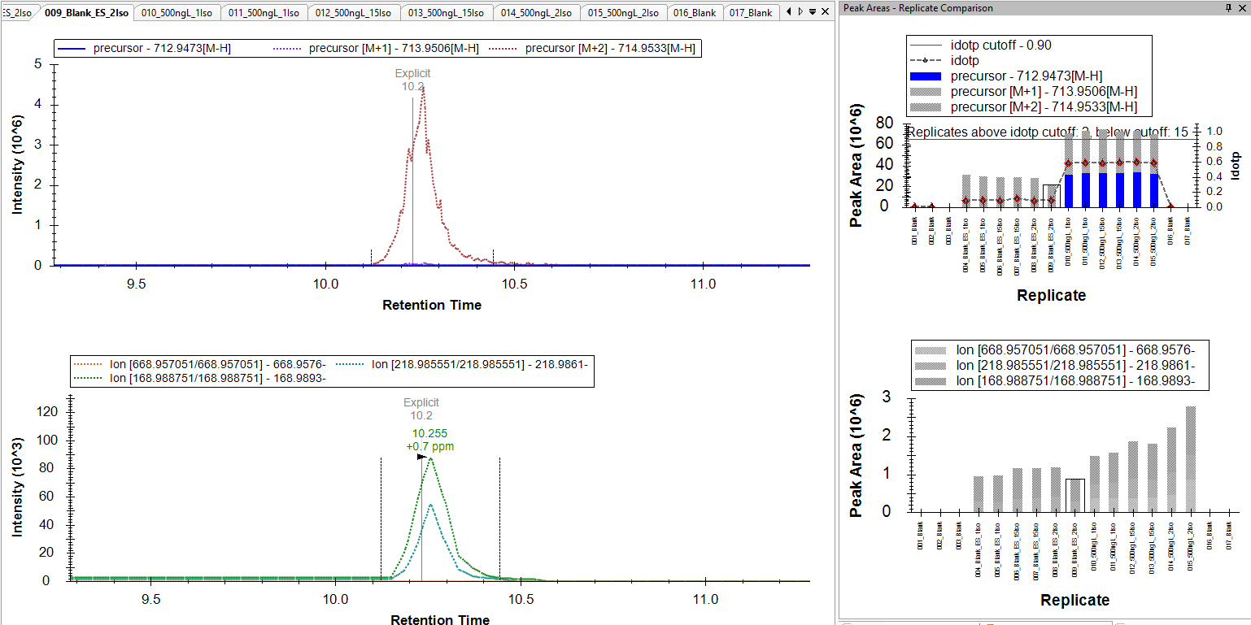This screenshot has height=625, width=1251.
Task: Click the Ion 168.9893 legend entry in chromatogram
Action: (214, 377)
